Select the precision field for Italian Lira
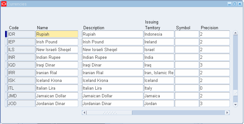Image resolution: width=244 pixels, height=124 pixels. tap(215, 88)
